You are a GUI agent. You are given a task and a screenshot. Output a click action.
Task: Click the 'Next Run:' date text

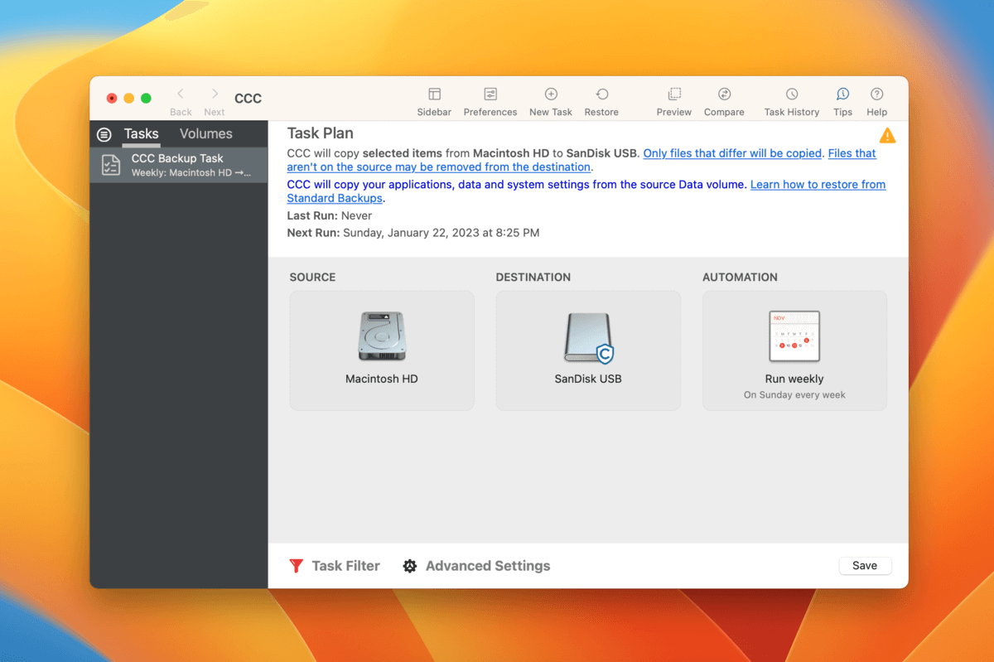point(413,233)
